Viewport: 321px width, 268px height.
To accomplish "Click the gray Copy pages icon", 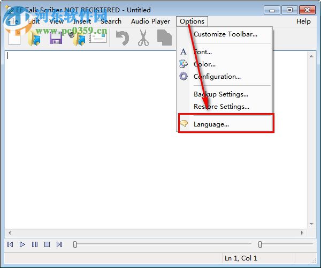I will (x=164, y=38).
